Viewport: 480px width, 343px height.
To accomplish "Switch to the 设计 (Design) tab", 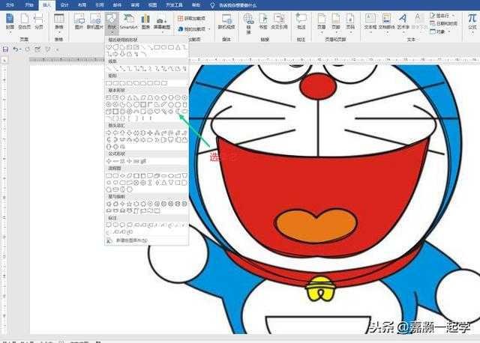I will pos(64,4).
